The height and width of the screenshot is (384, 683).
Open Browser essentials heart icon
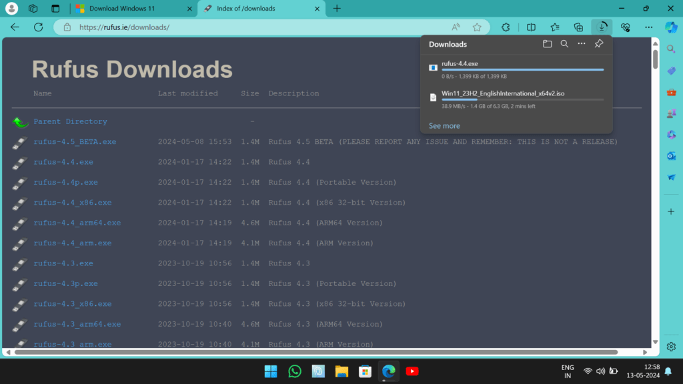click(626, 27)
